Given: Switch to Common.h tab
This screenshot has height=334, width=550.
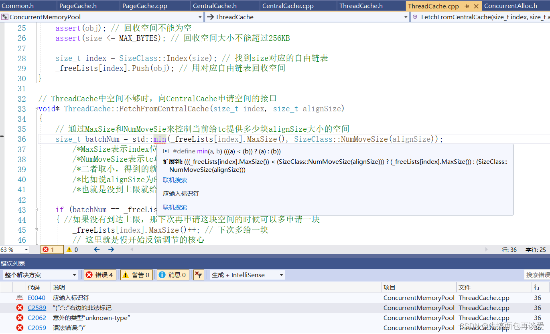Looking at the screenshot, I should 17,6.
